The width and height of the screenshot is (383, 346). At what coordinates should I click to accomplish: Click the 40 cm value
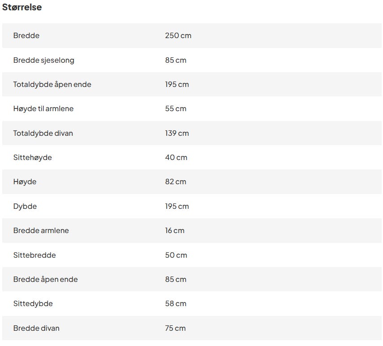pyautogui.click(x=176, y=157)
